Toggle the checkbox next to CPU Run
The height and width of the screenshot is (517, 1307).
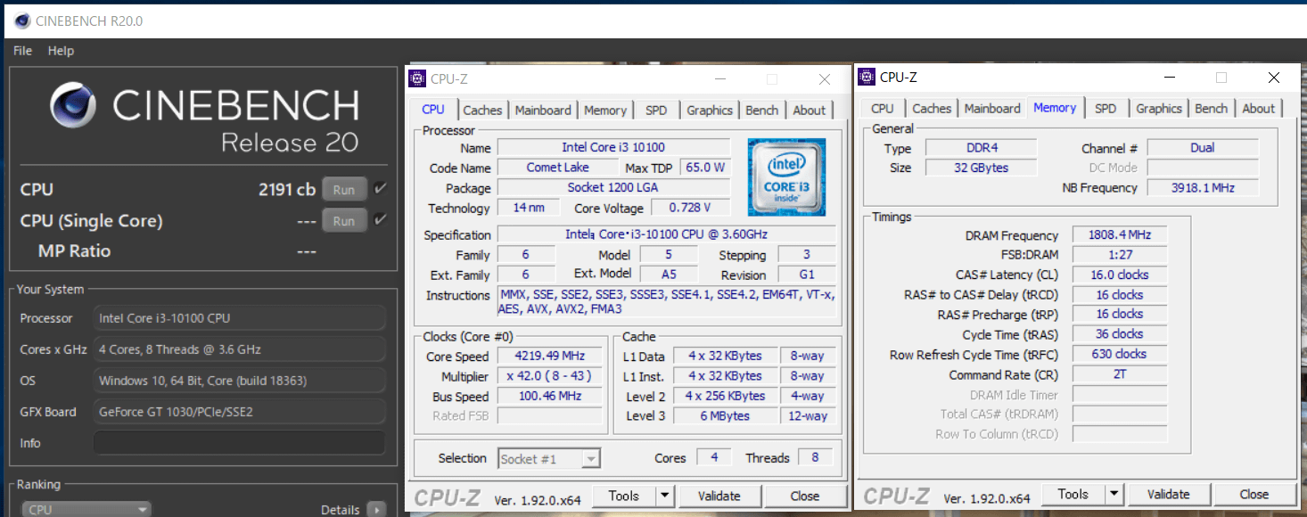(381, 189)
